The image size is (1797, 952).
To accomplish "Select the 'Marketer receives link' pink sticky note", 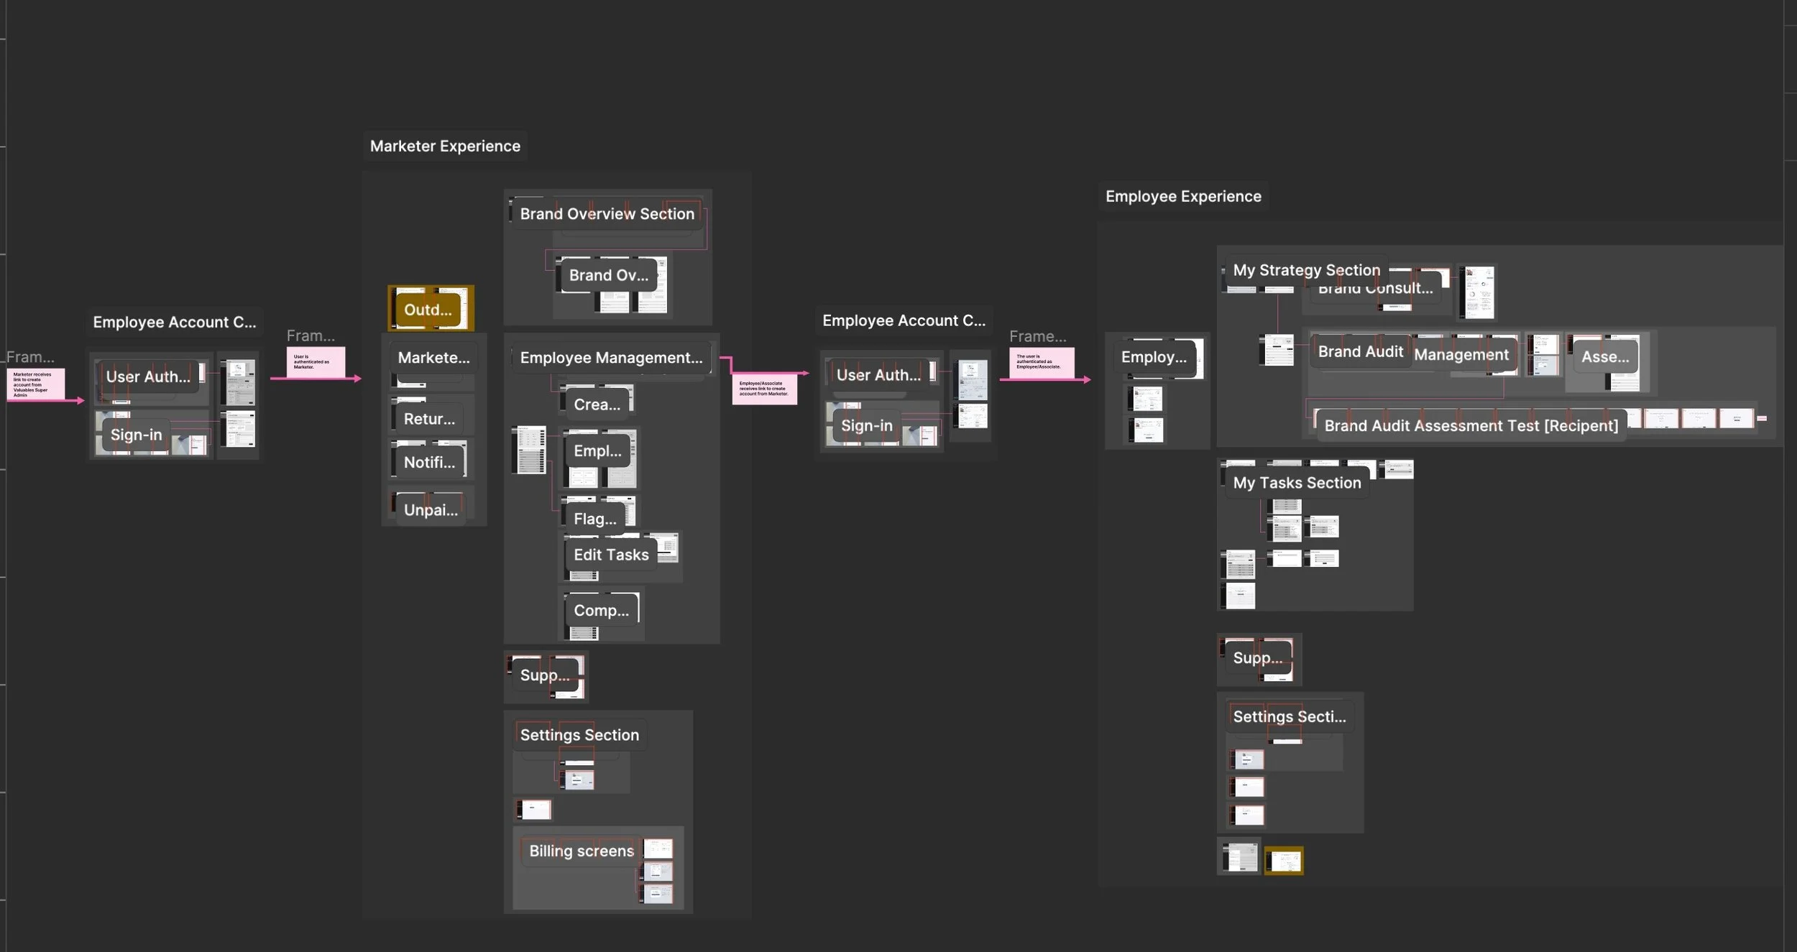I will click(x=35, y=384).
